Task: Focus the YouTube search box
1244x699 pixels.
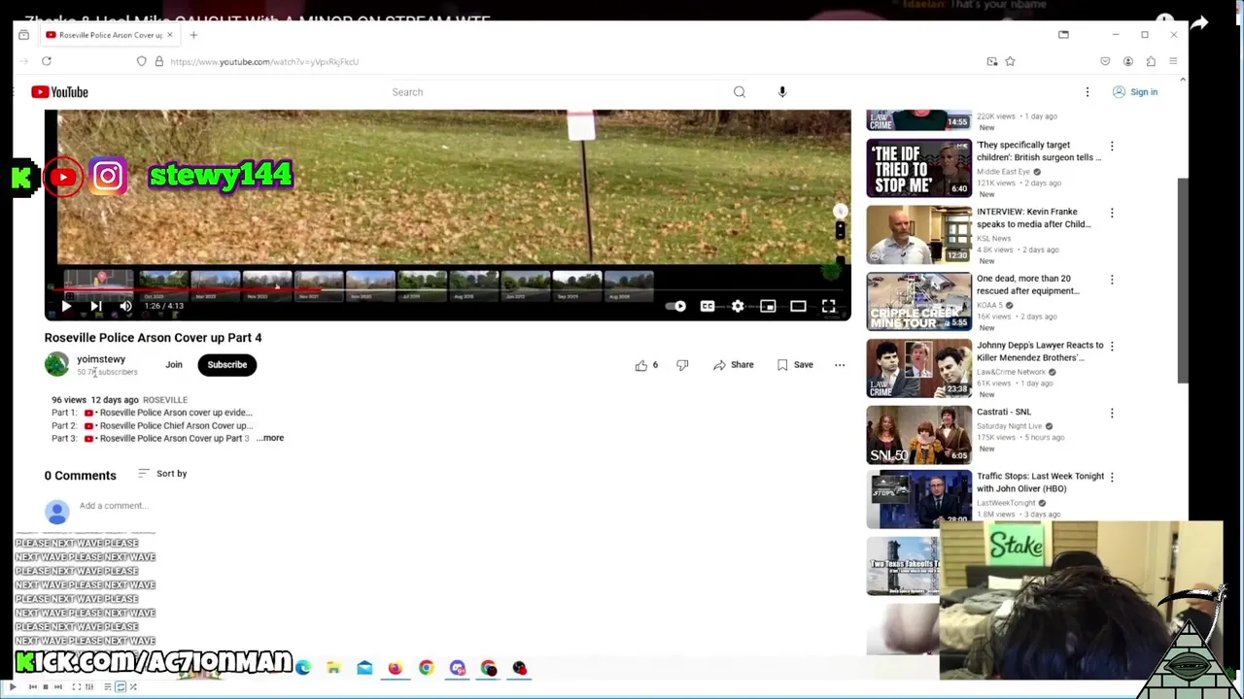Action: (554, 92)
